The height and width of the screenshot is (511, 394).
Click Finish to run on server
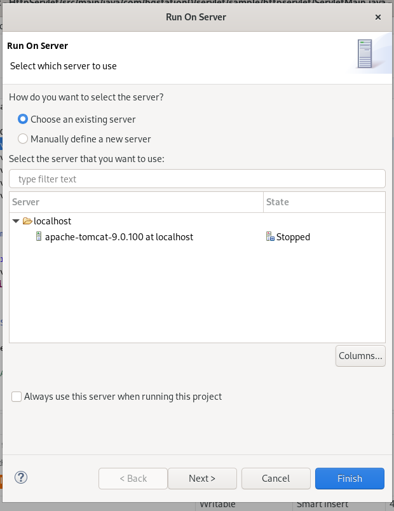pyautogui.click(x=350, y=479)
